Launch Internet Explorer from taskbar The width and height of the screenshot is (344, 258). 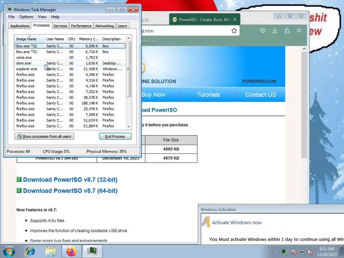point(30,251)
